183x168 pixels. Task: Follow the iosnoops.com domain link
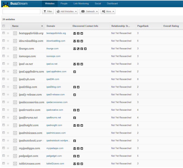(x=53, y=56)
